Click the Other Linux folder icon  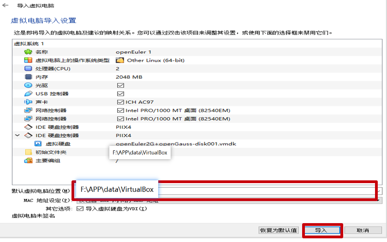pos(120,60)
